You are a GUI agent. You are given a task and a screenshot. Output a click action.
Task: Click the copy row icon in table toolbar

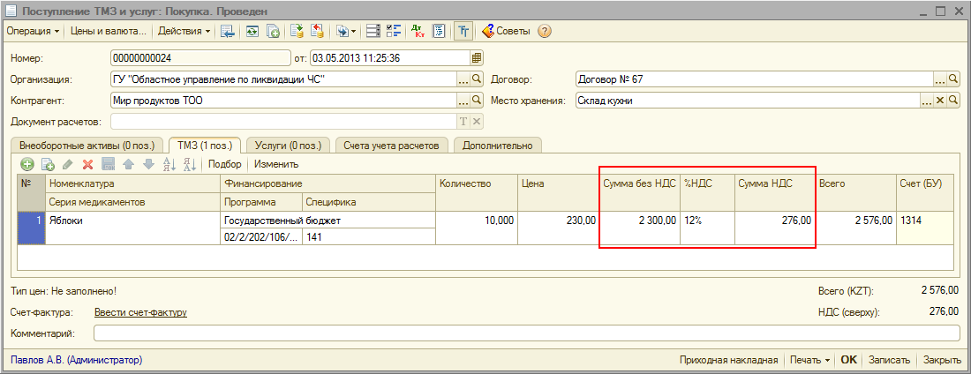[48, 164]
